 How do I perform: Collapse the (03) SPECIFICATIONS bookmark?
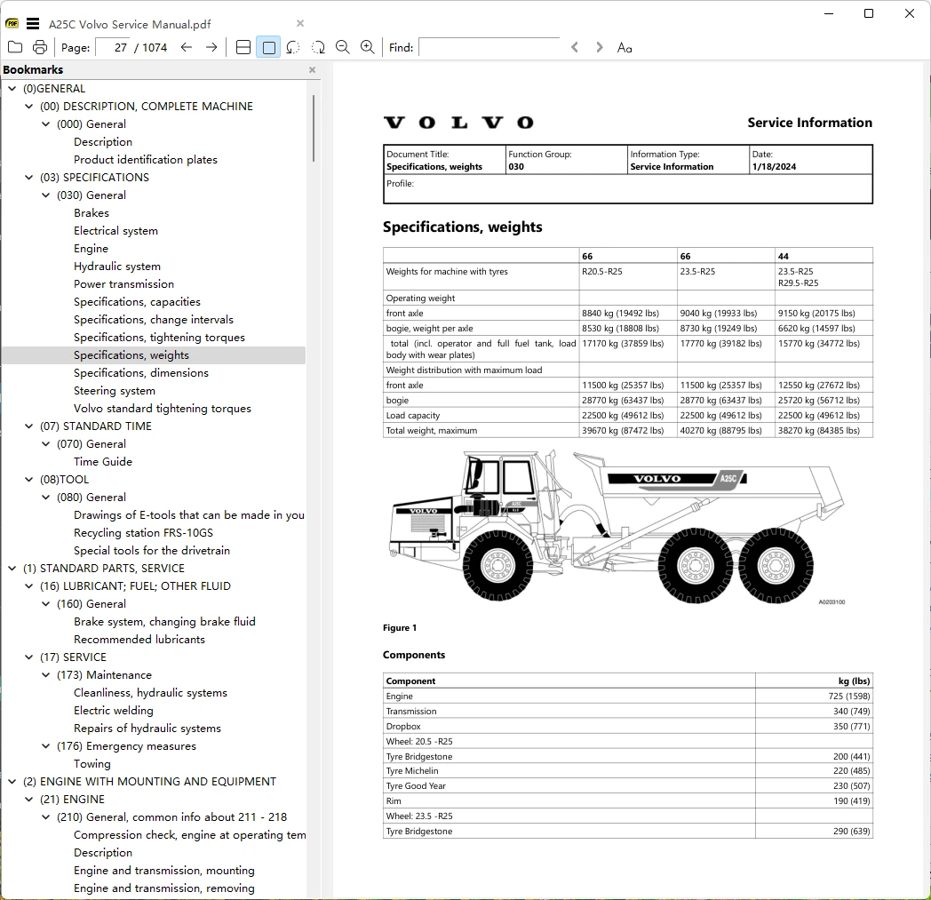coord(28,177)
